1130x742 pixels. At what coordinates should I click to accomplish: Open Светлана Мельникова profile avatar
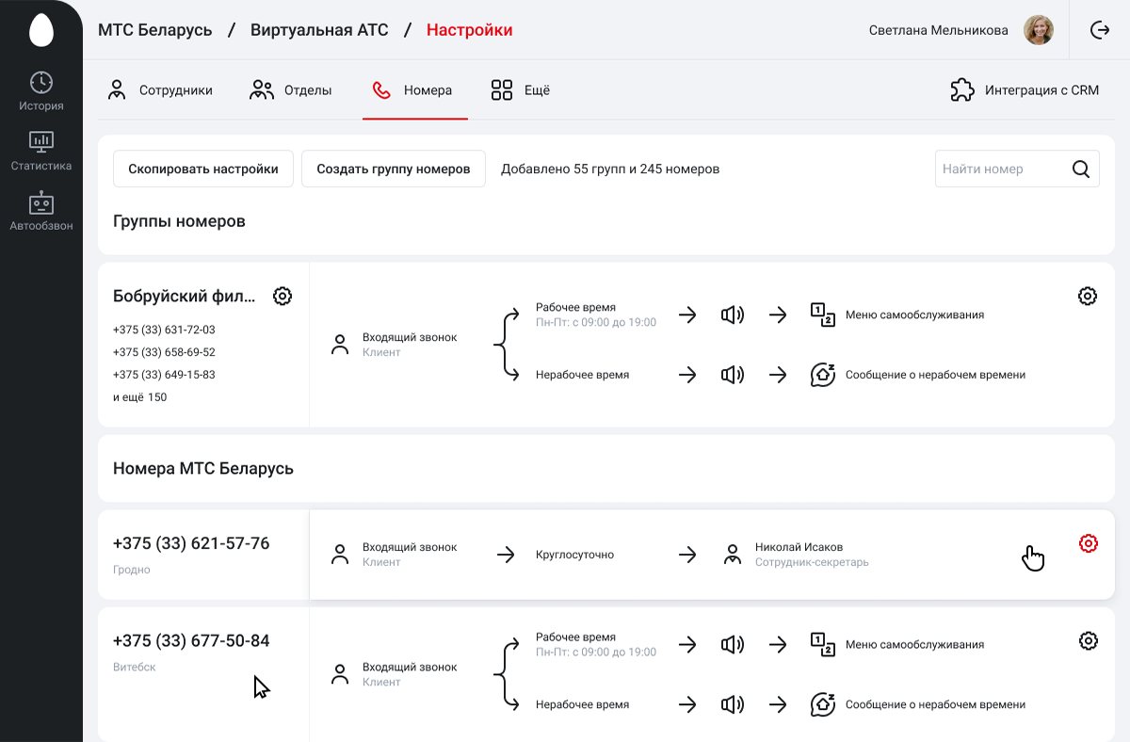(1039, 30)
